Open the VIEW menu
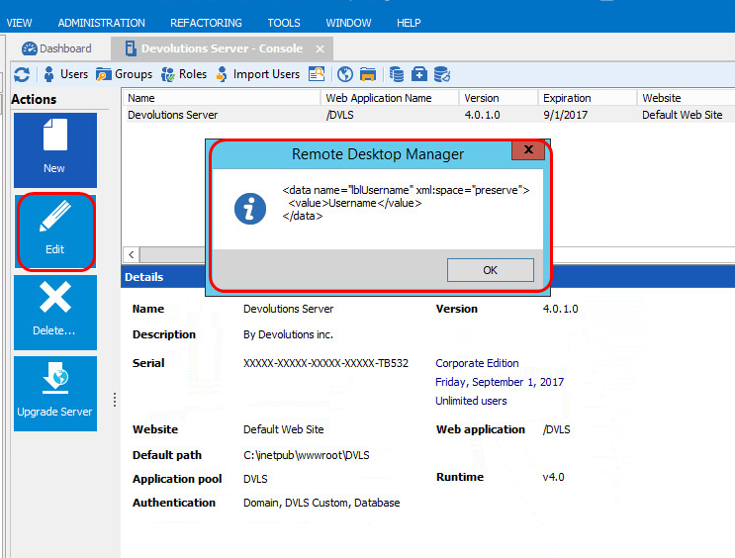735x558 pixels. pos(19,23)
